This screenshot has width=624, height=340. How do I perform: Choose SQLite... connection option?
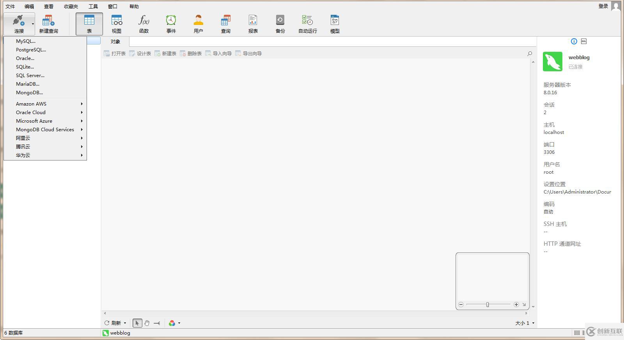[45, 67]
